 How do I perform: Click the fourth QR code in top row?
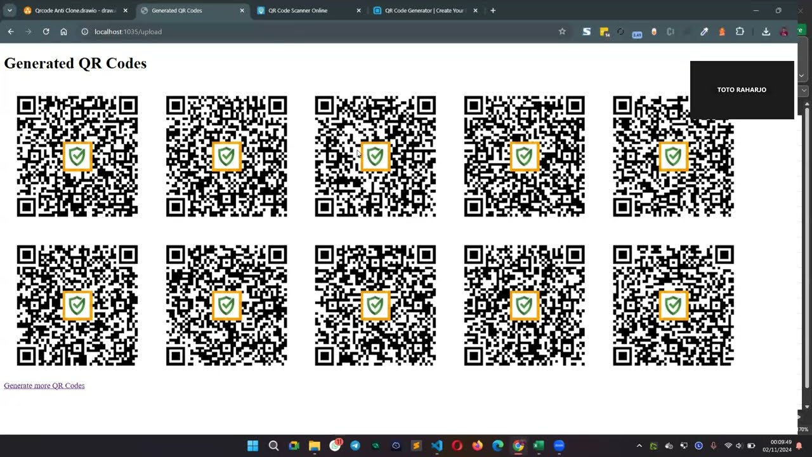point(525,156)
